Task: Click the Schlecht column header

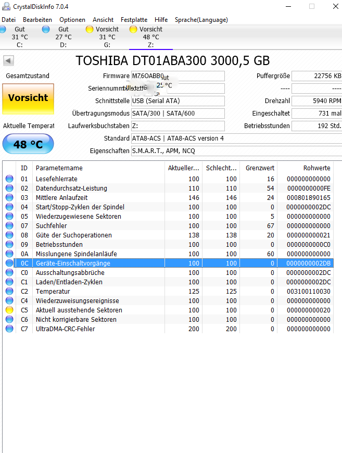Action: coord(221,168)
